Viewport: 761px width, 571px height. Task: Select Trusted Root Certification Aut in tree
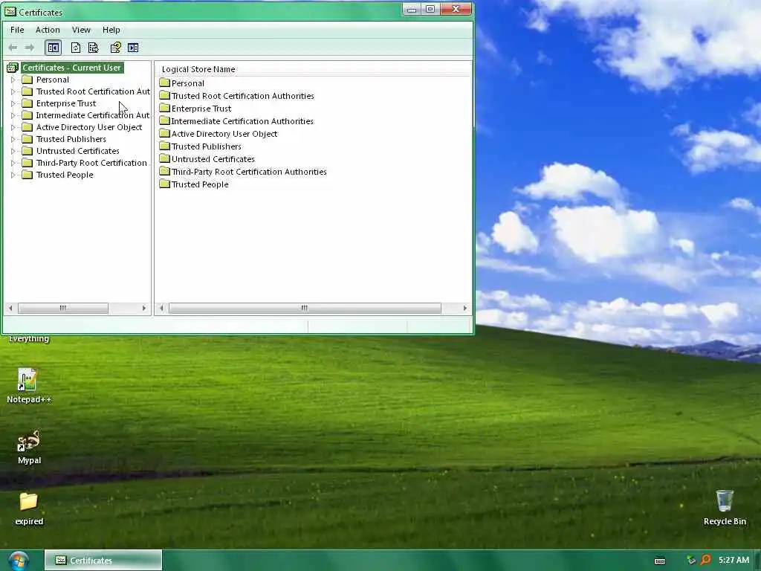pos(93,91)
